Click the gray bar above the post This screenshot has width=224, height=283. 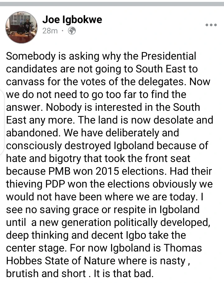tap(112, 4)
